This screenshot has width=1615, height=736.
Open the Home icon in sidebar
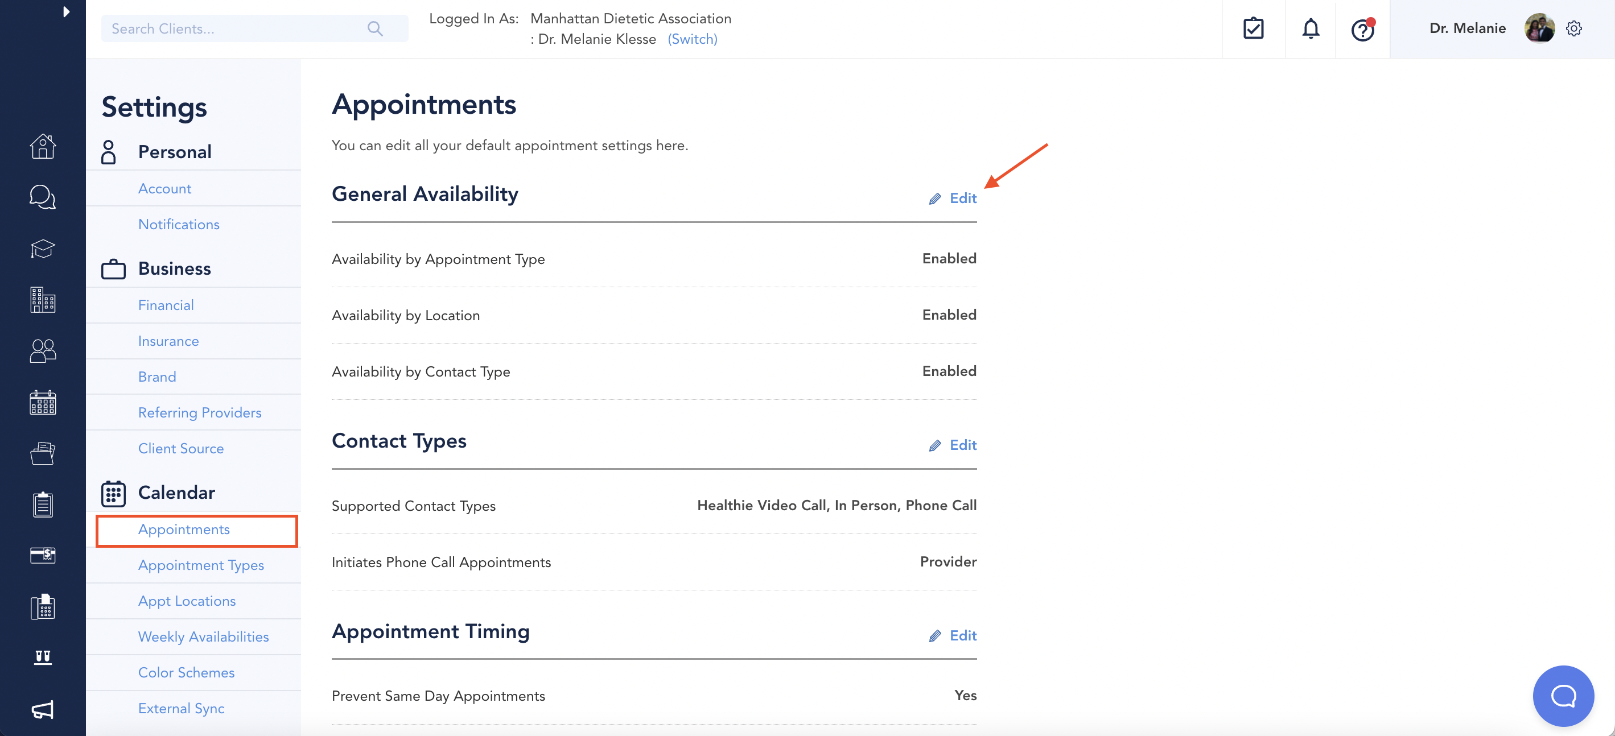click(x=43, y=147)
